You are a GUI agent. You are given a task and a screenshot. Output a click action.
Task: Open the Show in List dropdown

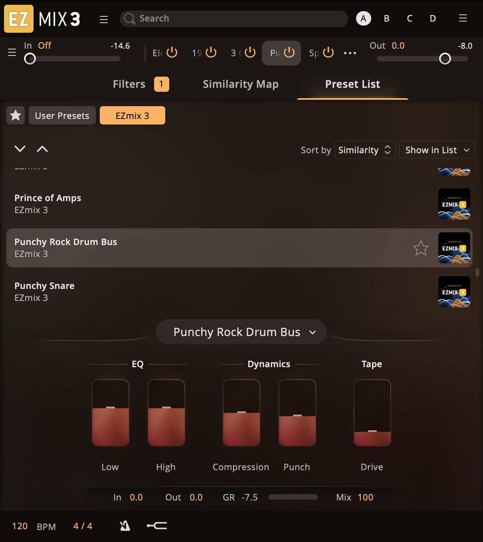pos(437,150)
